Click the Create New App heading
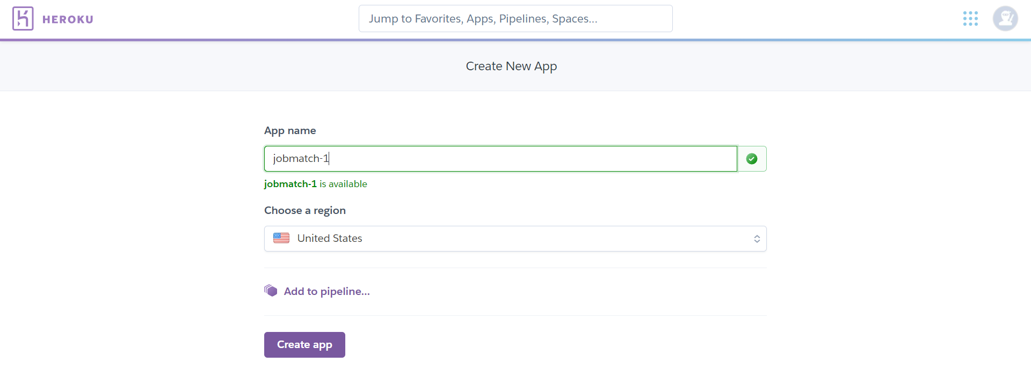This screenshot has height=377, width=1031. [x=511, y=66]
